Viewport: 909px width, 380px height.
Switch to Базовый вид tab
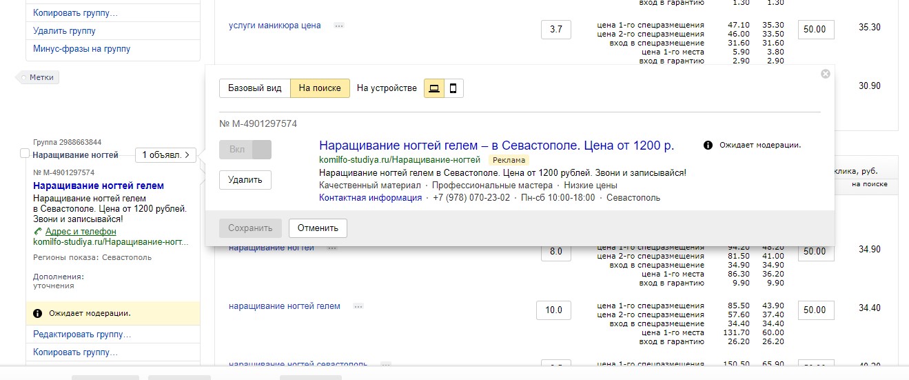(255, 88)
